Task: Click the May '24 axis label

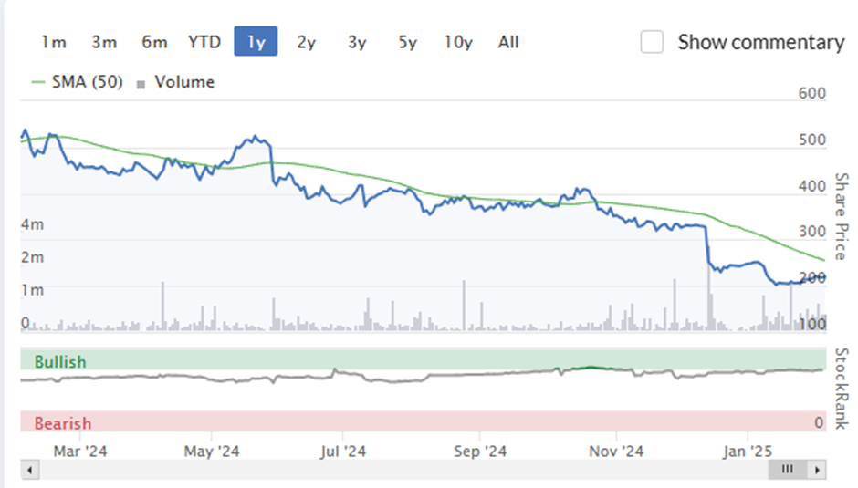Action: 211,452
